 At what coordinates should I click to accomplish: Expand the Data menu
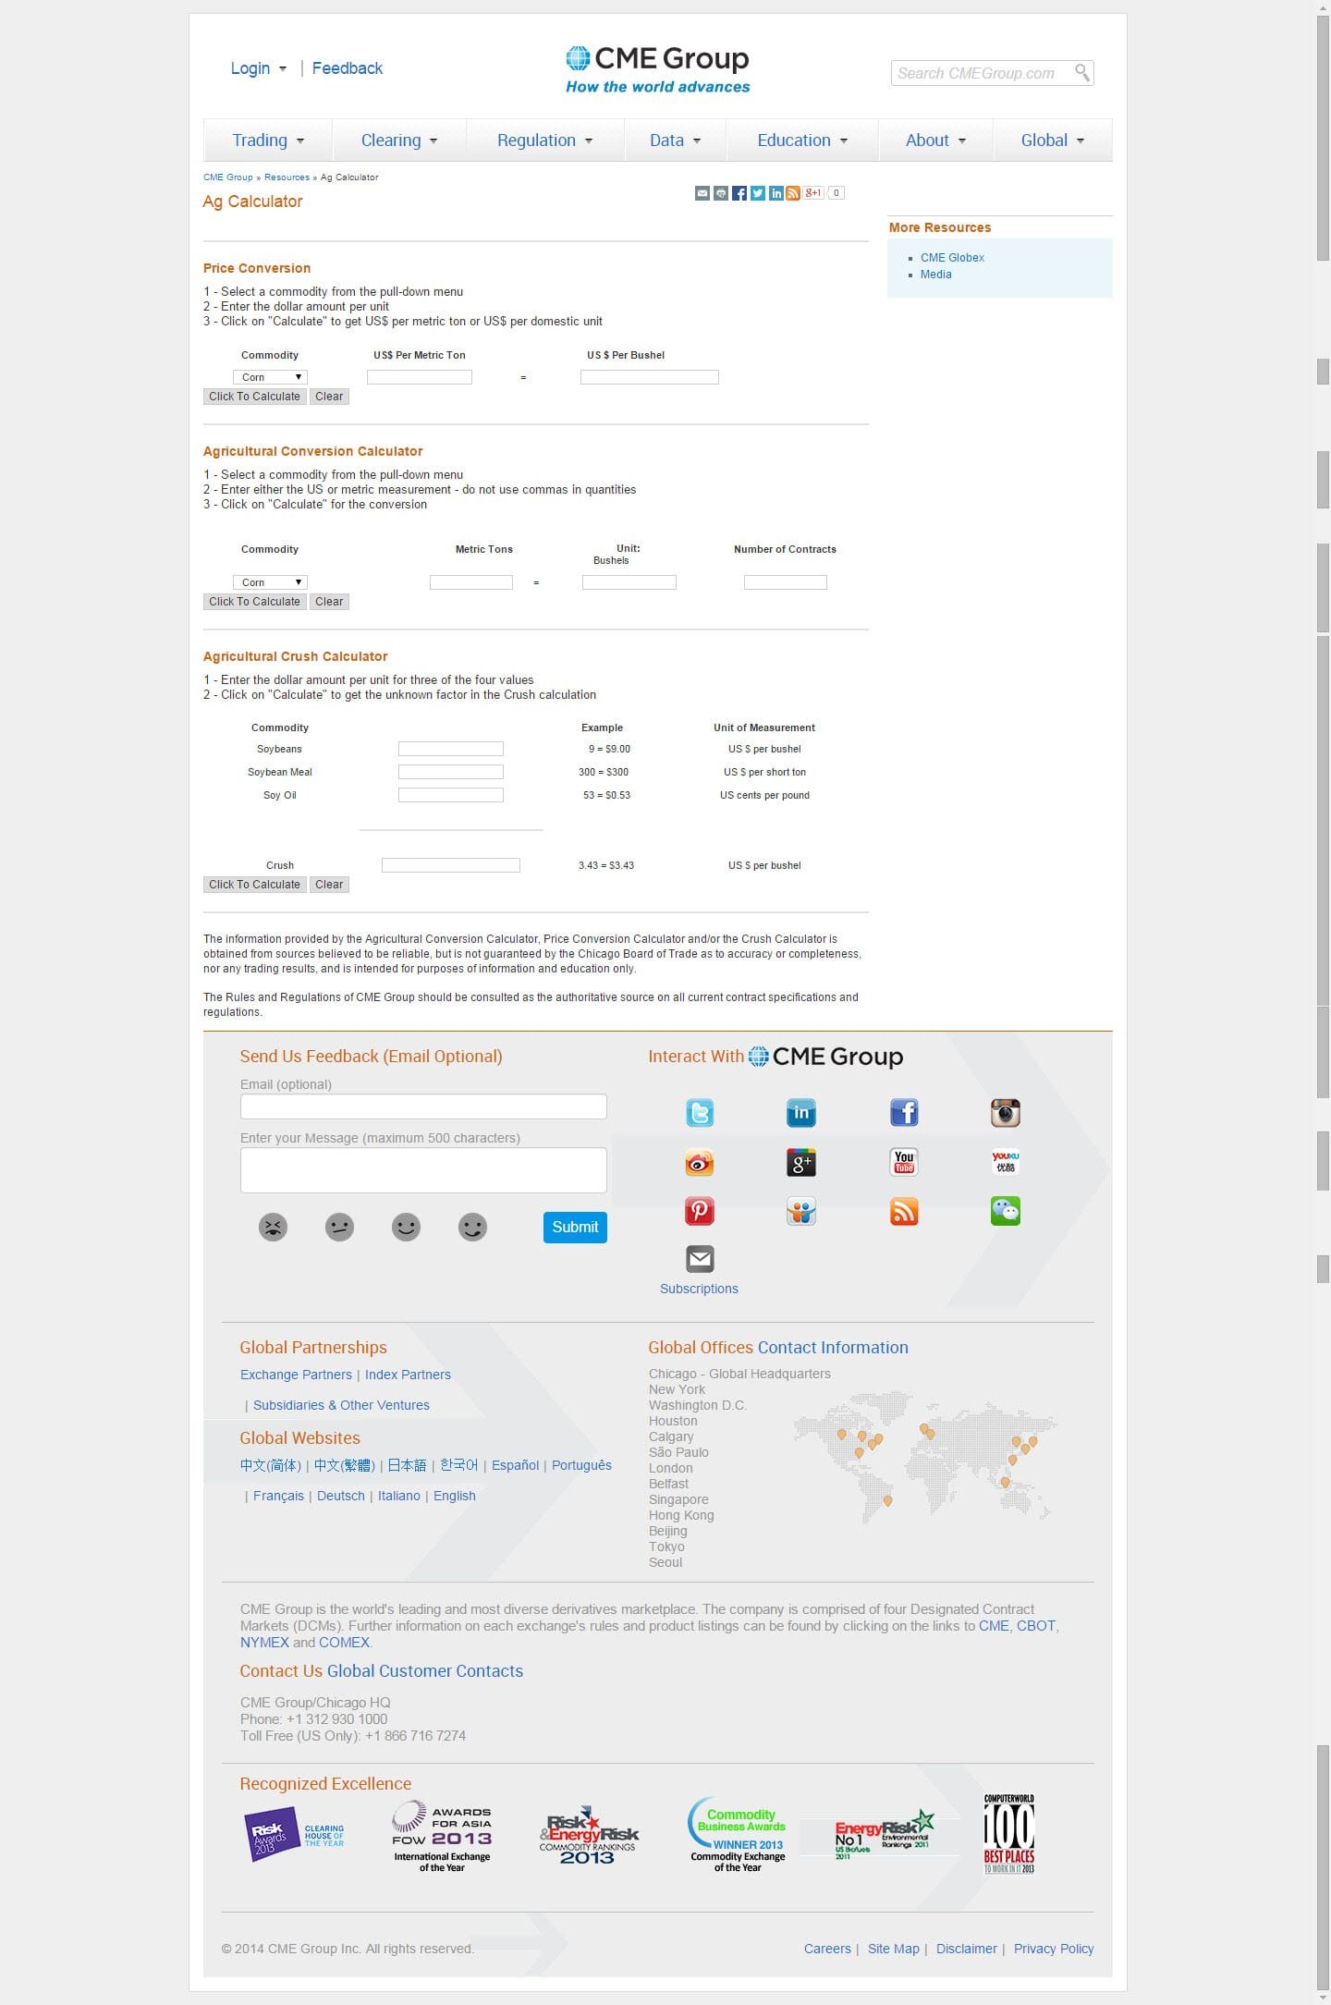point(676,141)
